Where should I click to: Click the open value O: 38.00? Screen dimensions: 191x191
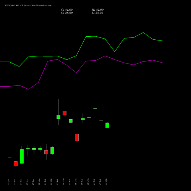click(x=67, y=13)
